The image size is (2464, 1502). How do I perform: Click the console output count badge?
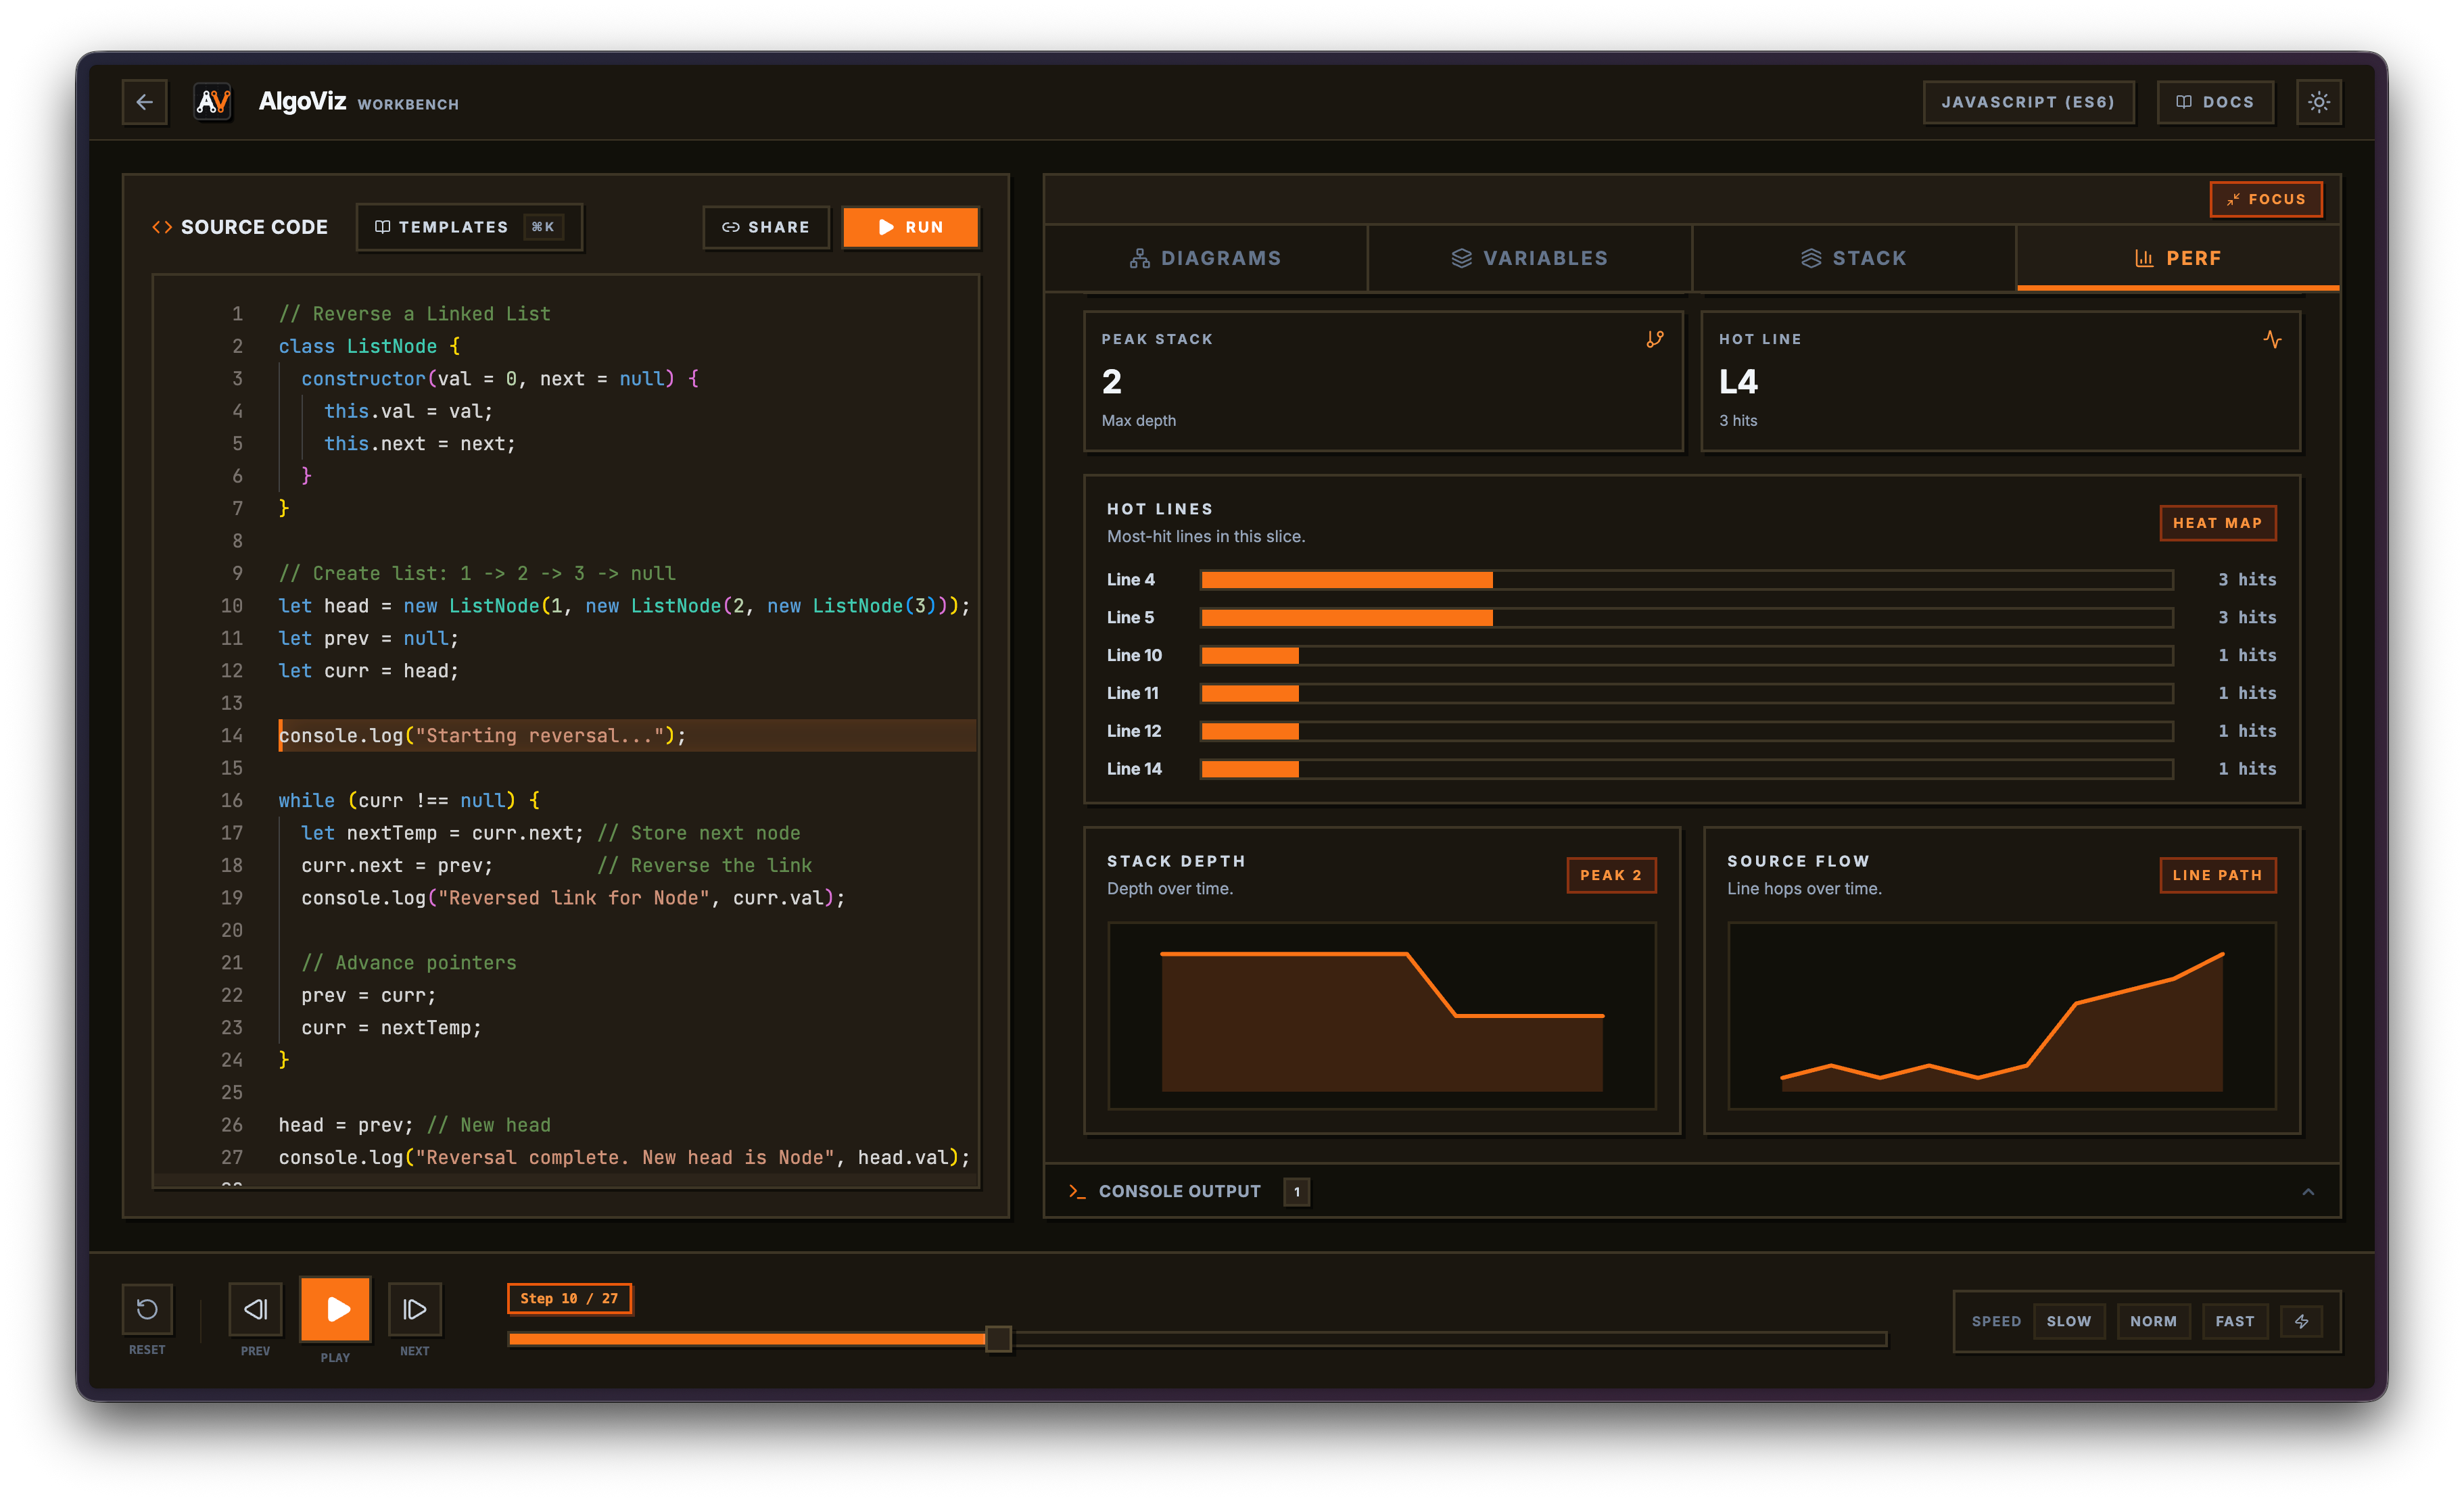coord(1297,1192)
